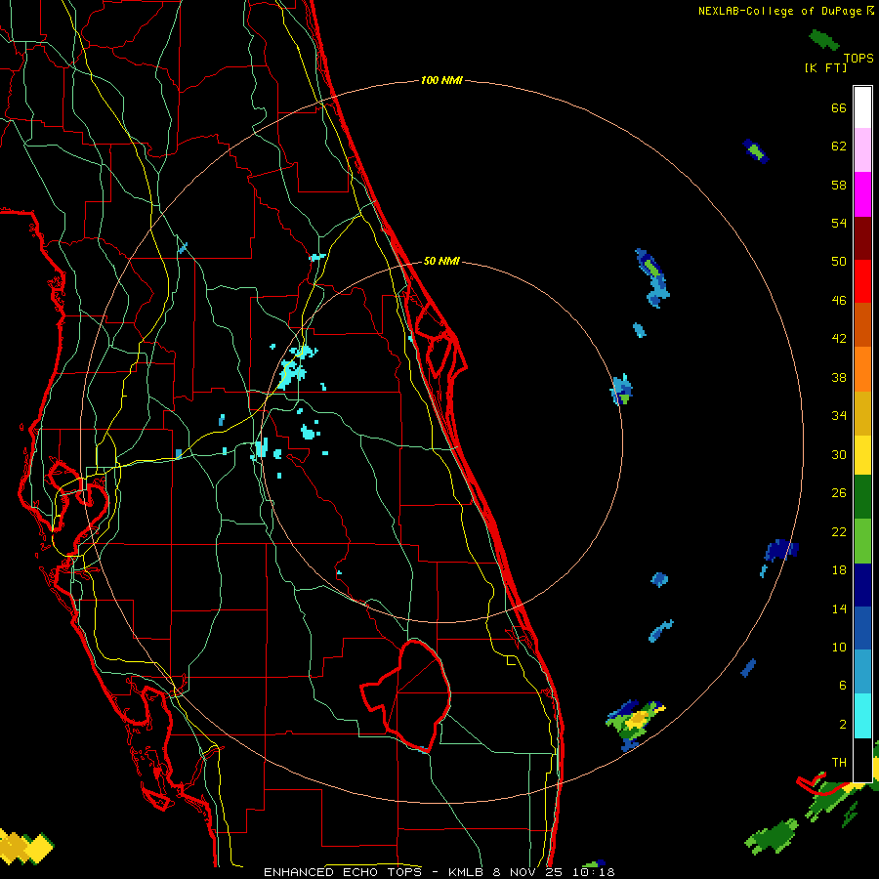Image resolution: width=879 pixels, height=879 pixels.
Task: Click the [K FT] units label
Action: (825, 67)
